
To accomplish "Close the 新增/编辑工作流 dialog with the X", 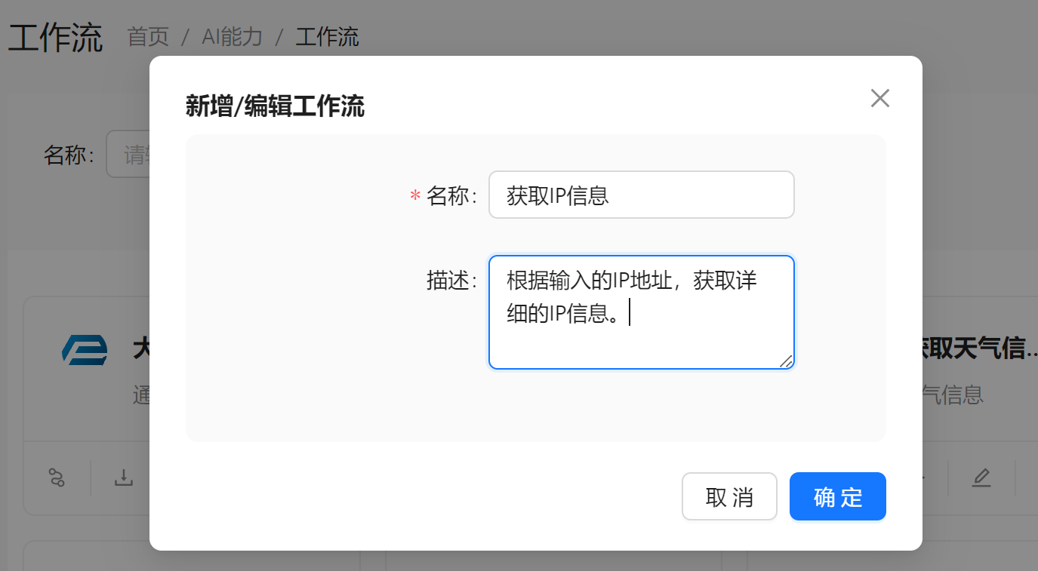I will click(x=879, y=98).
